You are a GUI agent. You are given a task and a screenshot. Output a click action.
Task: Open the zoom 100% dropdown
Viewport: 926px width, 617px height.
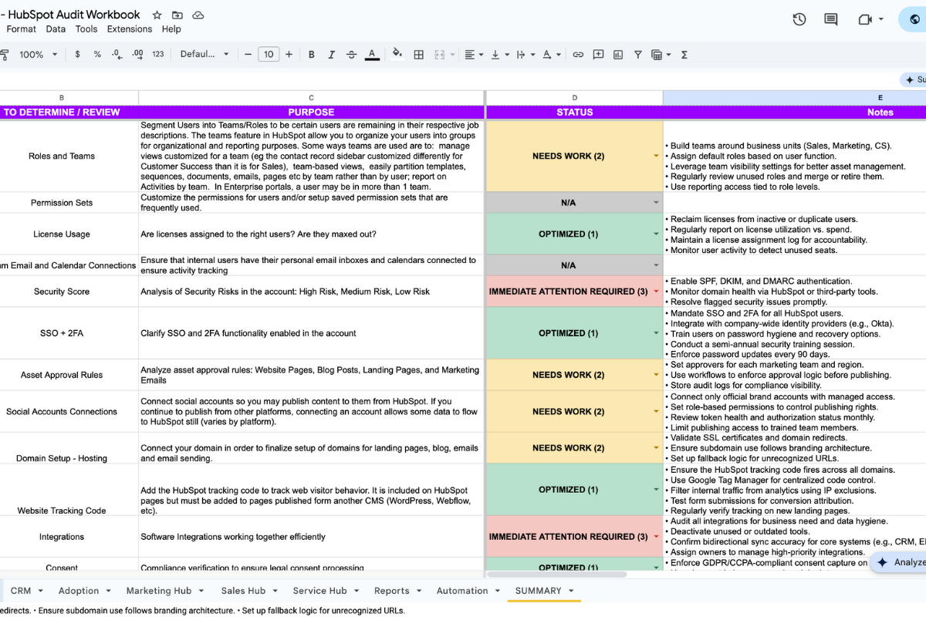click(39, 55)
